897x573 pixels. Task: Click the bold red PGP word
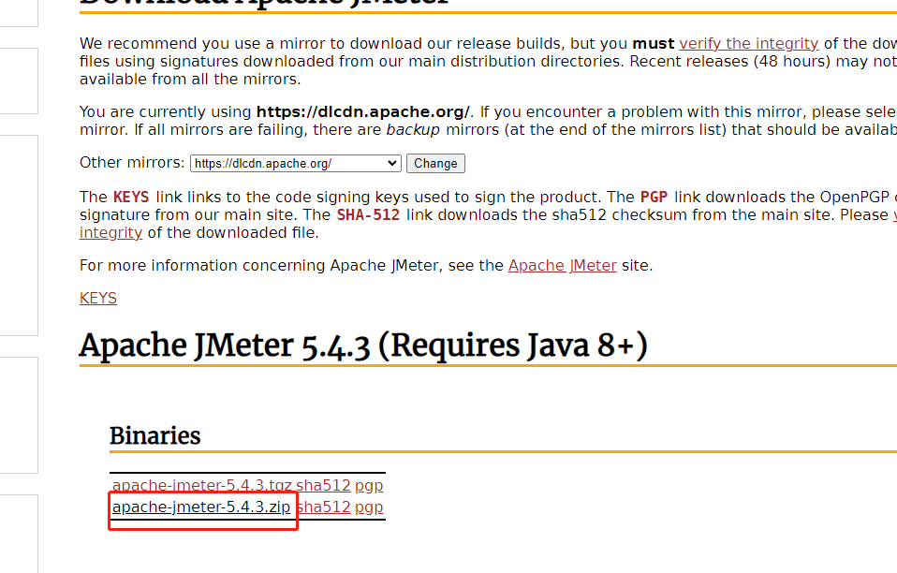654,198
